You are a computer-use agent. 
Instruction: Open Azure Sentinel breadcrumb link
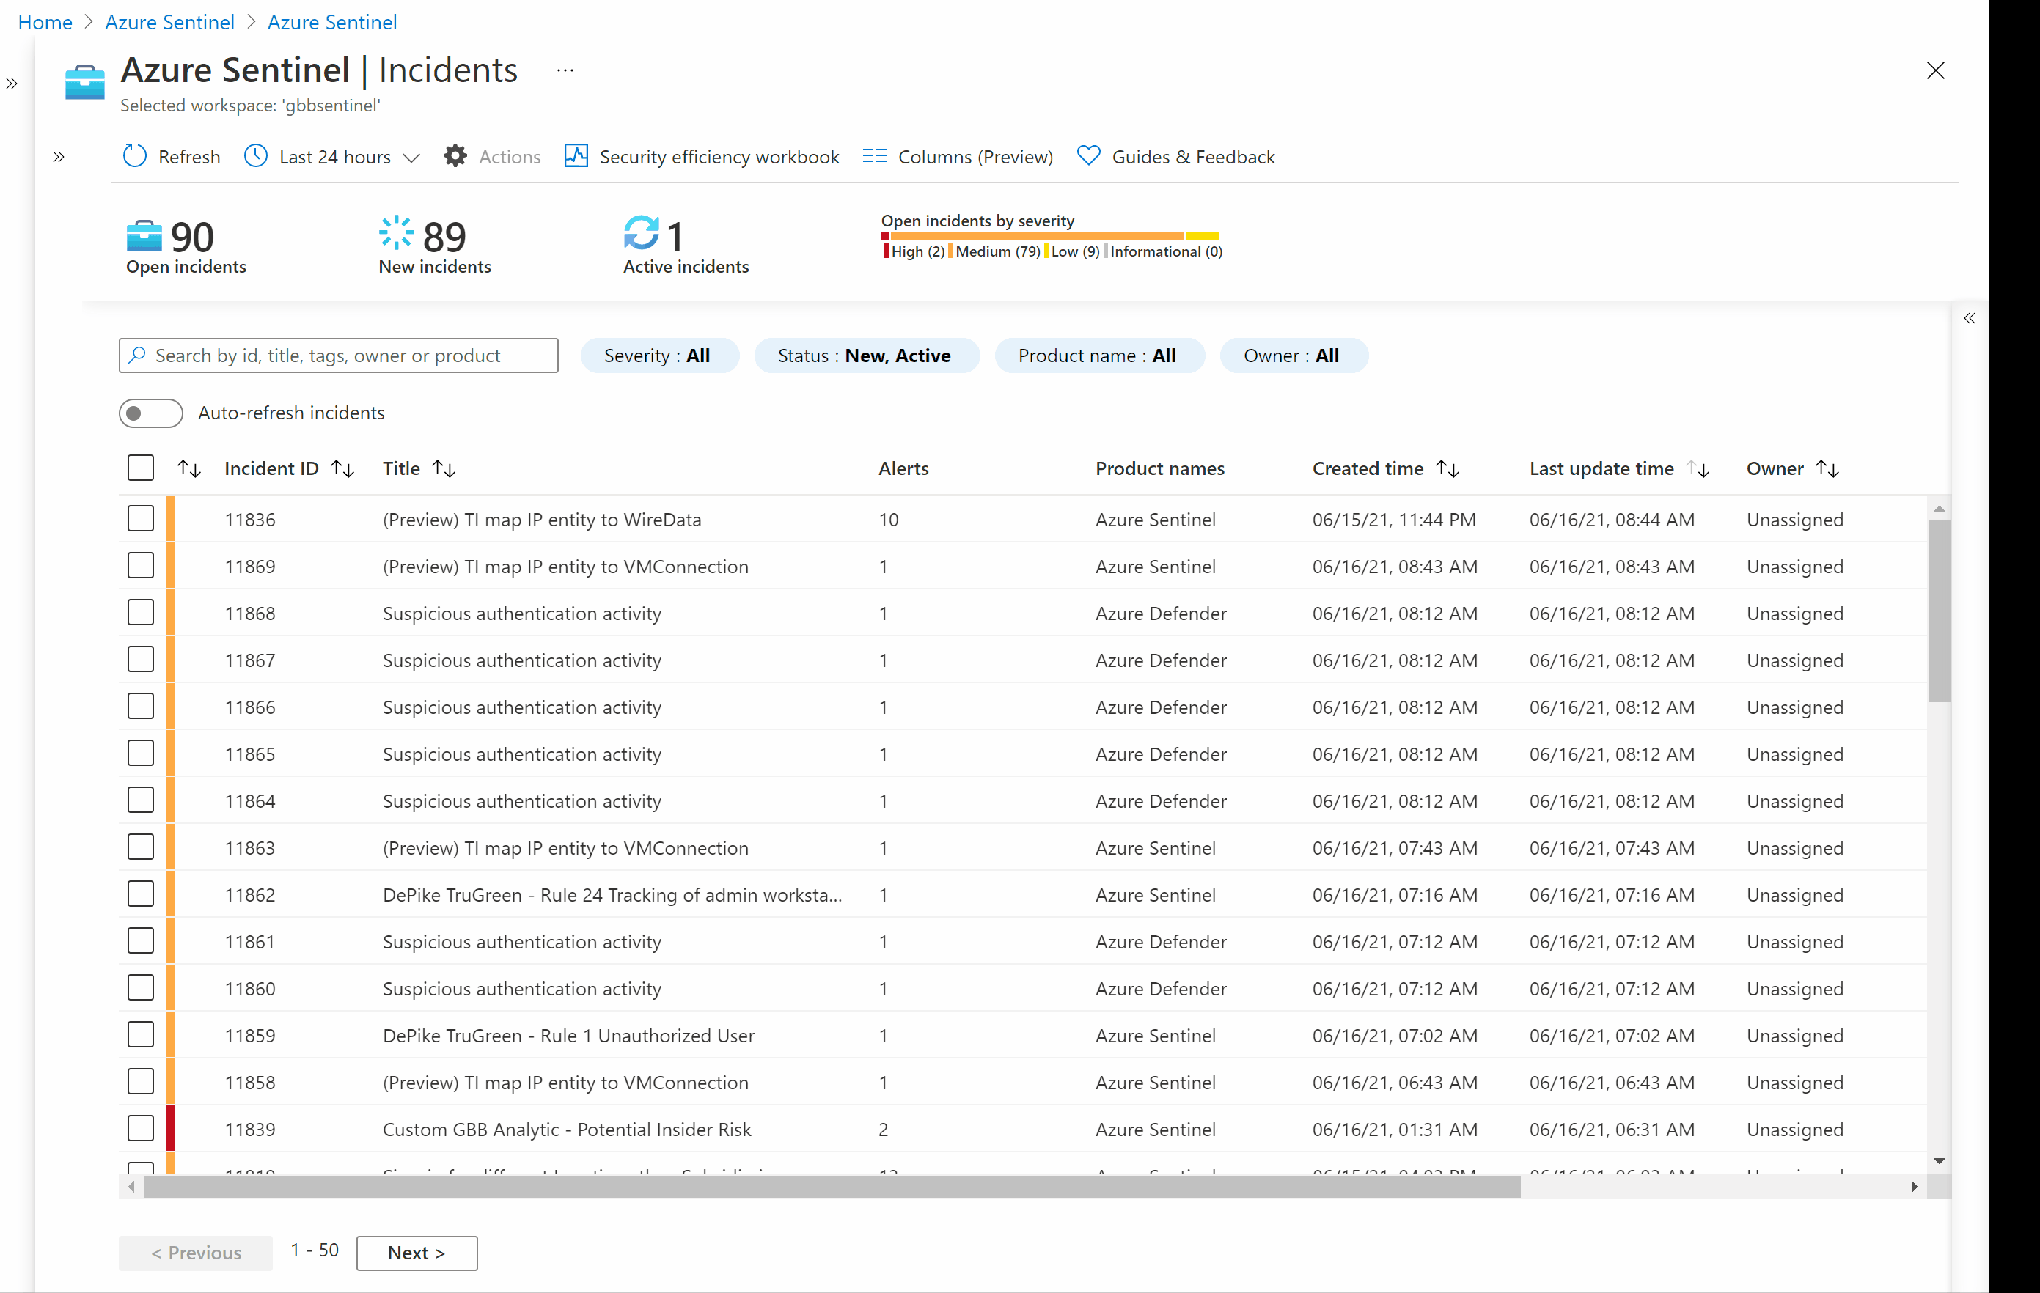pyautogui.click(x=169, y=21)
